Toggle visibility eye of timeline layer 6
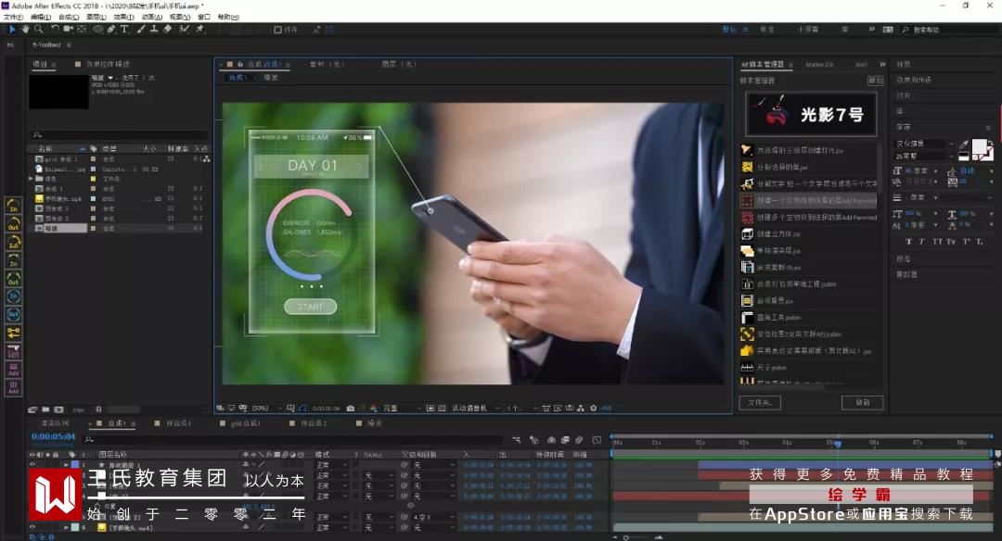This screenshot has width=1002, height=541. (32, 528)
